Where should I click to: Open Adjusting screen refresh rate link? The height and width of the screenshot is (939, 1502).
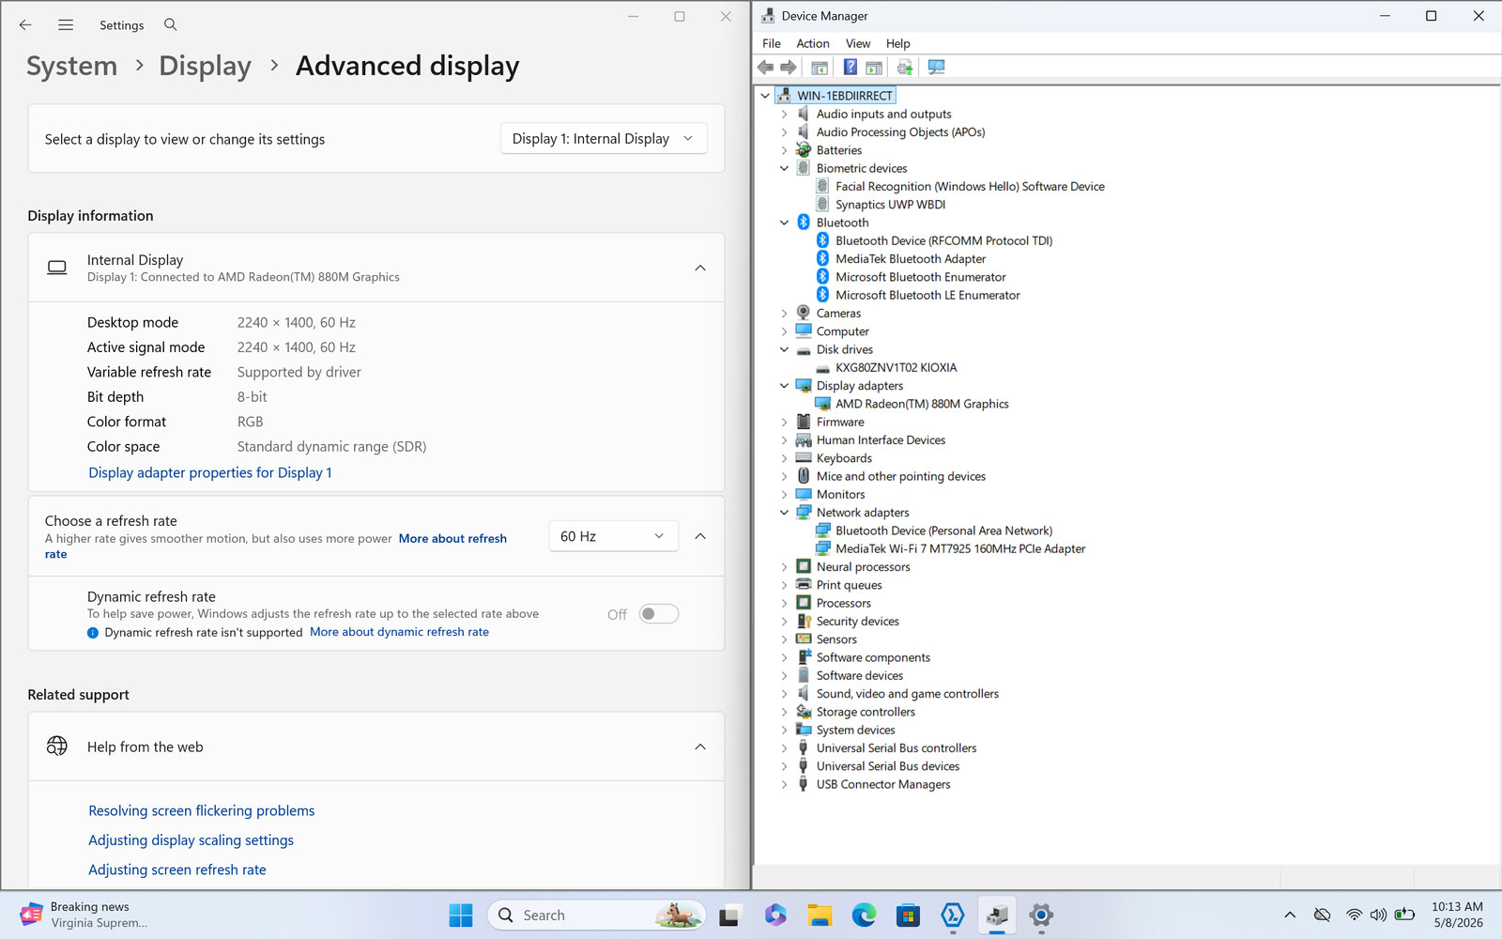[177, 870]
